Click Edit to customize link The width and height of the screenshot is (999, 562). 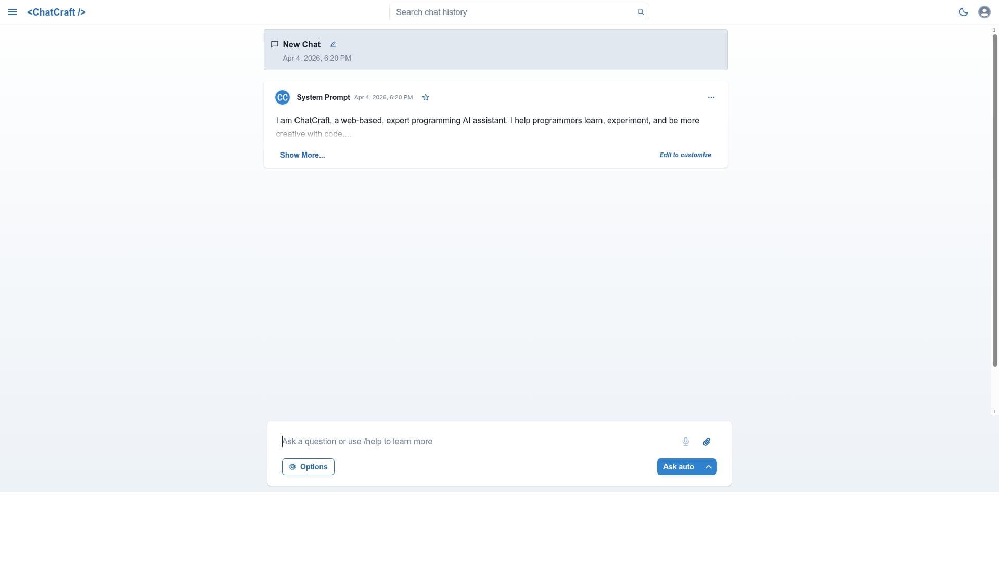click(x=685, y=155)
